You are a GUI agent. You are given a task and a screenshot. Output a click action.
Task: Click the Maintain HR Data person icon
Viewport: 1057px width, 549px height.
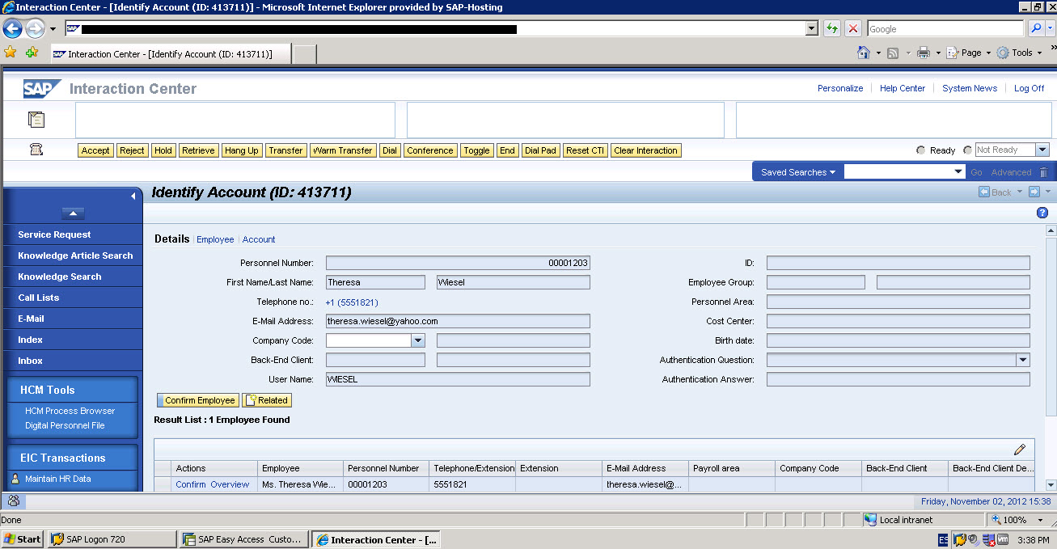pos(15,479)
